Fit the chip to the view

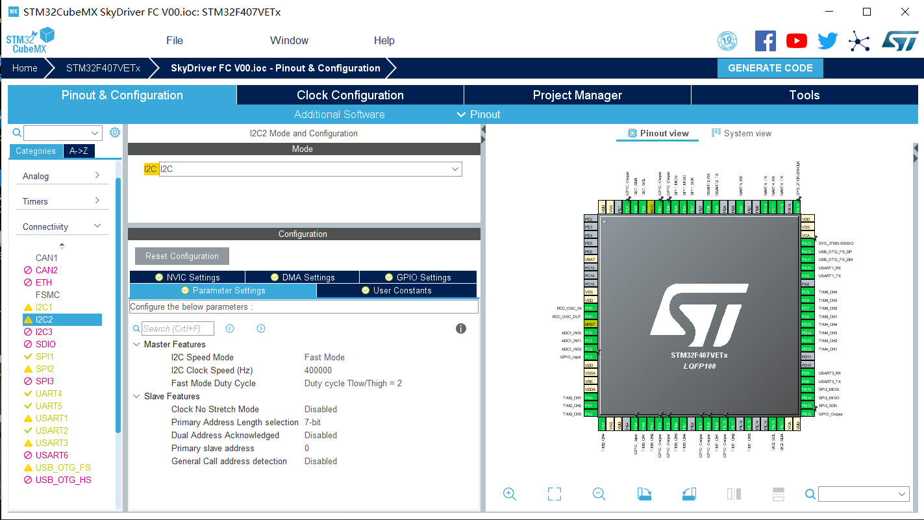(555, 494)
